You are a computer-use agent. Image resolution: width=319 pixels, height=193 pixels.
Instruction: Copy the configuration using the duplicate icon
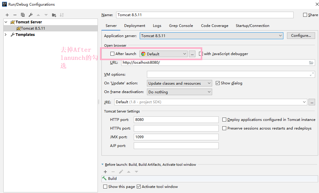22,15
